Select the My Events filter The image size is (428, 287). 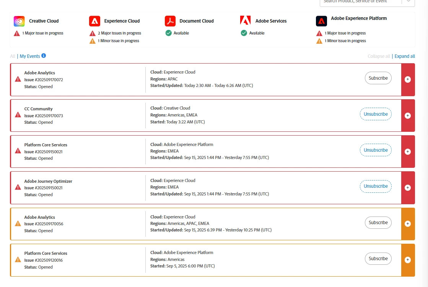point(30,56)
